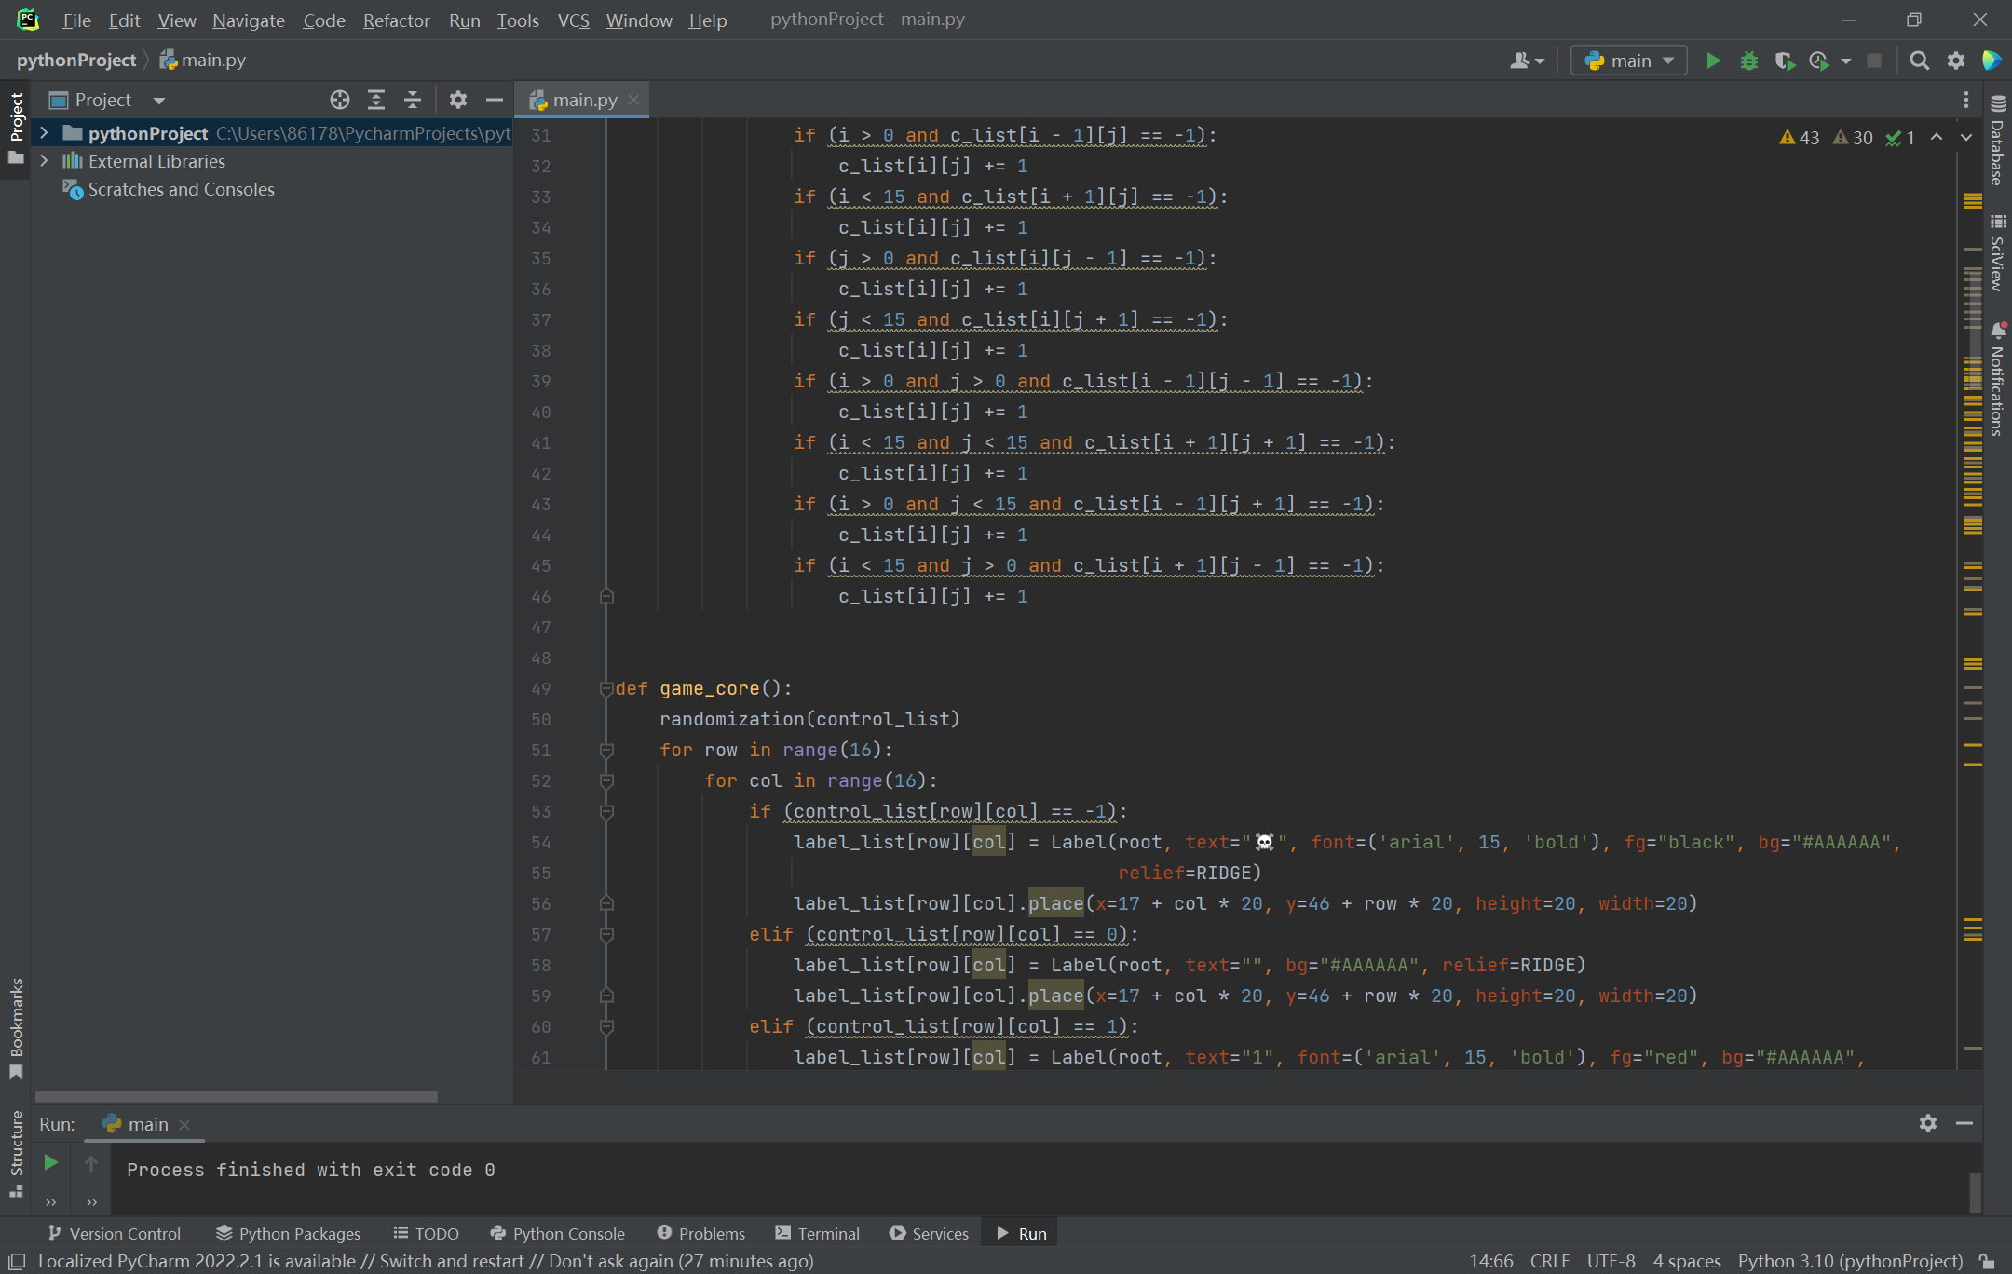Select opened file locate target icon

[340, 100]
